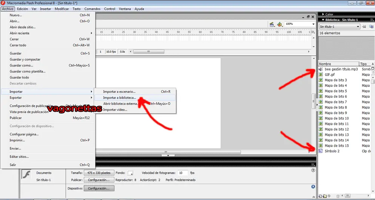This screenshot has width=375, height=200.
Task: Click the Símbolo 2 movie clip icon
Action: click(x=321, y=151)
